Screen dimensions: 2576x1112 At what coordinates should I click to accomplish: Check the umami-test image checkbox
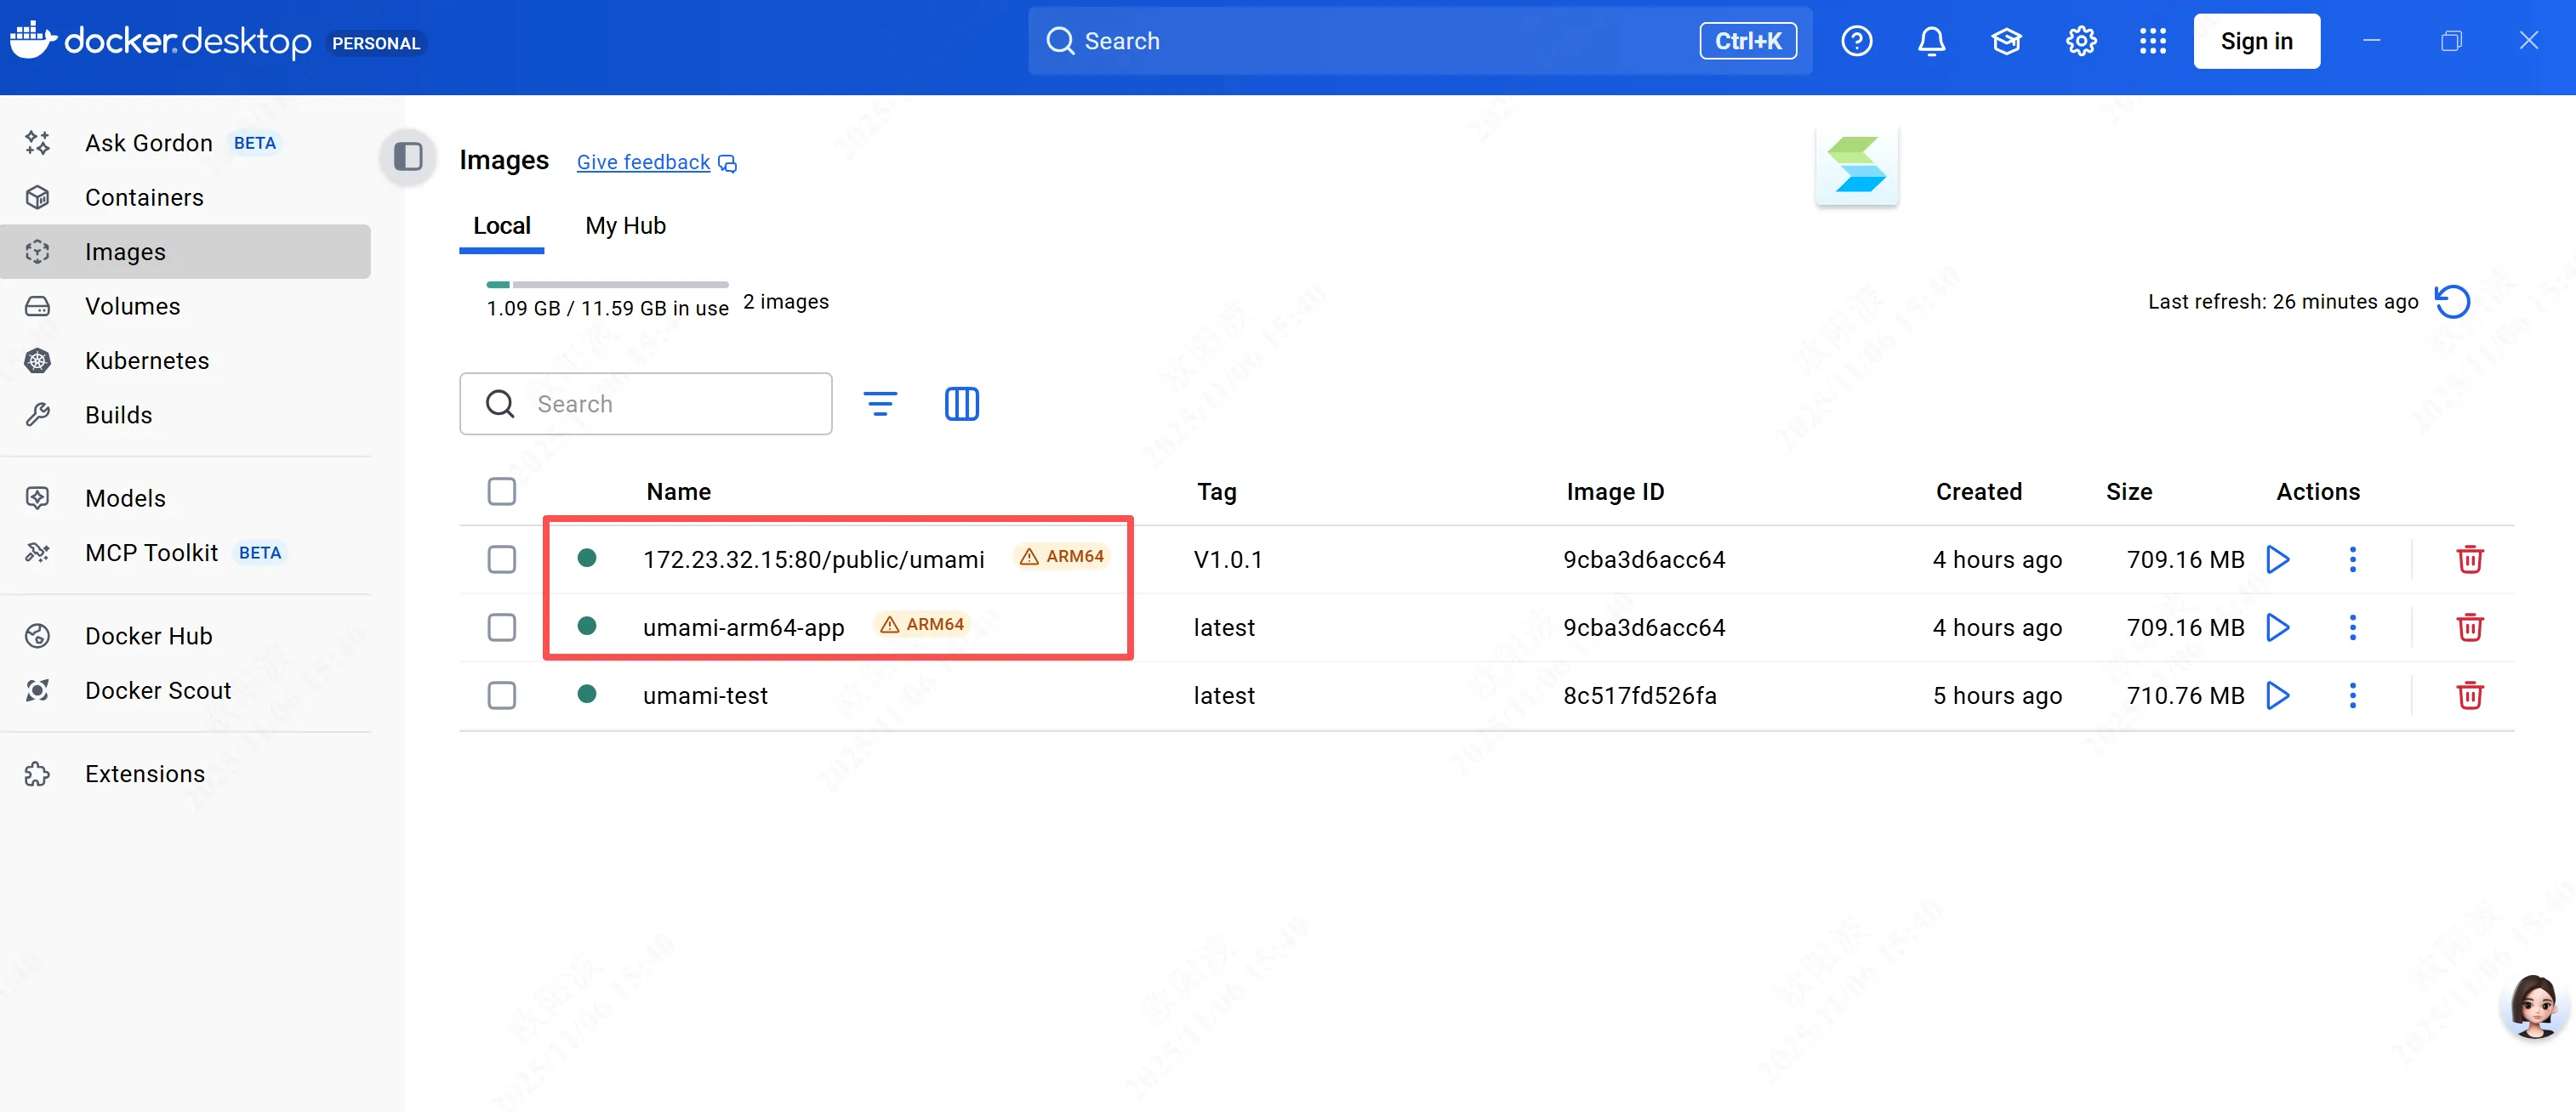coord(502,695)
